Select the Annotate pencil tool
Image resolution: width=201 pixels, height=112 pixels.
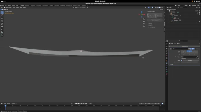2,30
